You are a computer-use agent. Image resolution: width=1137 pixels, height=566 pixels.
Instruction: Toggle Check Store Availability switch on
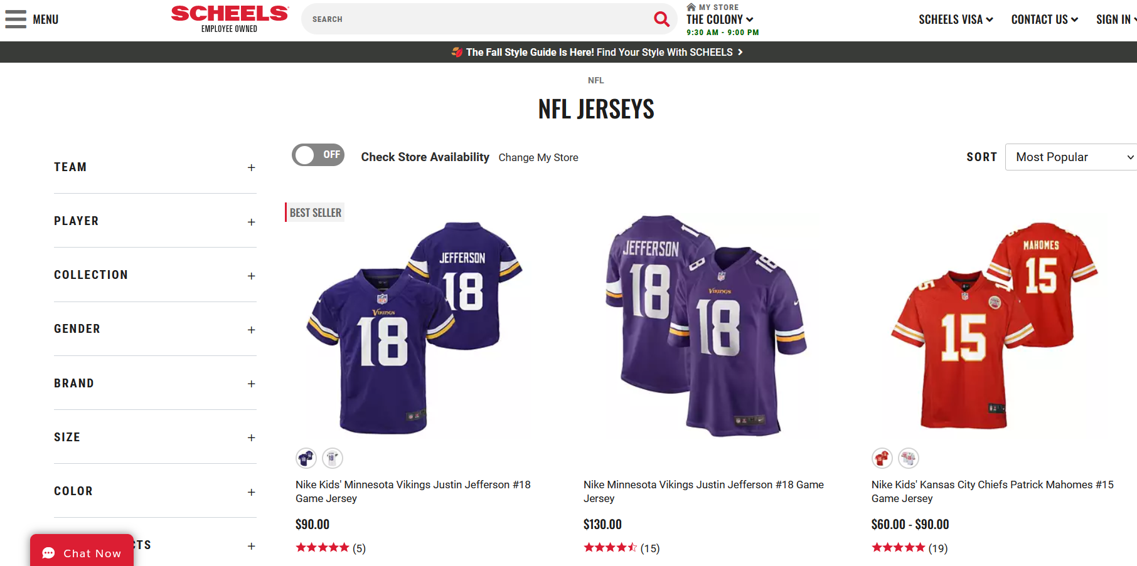tap(318, 155)
